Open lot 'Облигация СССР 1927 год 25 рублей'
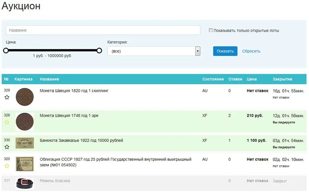Viewport: 309px width, 192px height. pos(115,162)
